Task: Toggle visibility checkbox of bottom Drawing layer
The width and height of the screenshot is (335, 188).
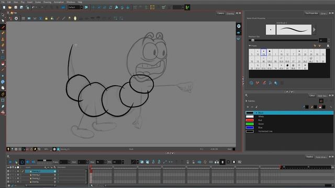Action: [8, 182]
